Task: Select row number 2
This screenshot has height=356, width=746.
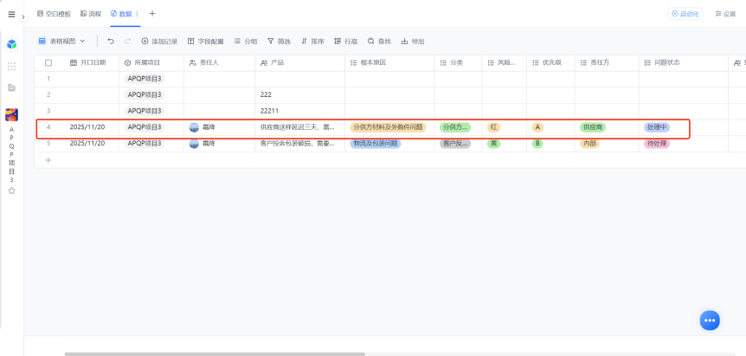Action: (48, 94)
